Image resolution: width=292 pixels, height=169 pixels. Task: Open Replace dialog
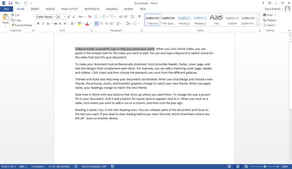click(x=270, y=20)
